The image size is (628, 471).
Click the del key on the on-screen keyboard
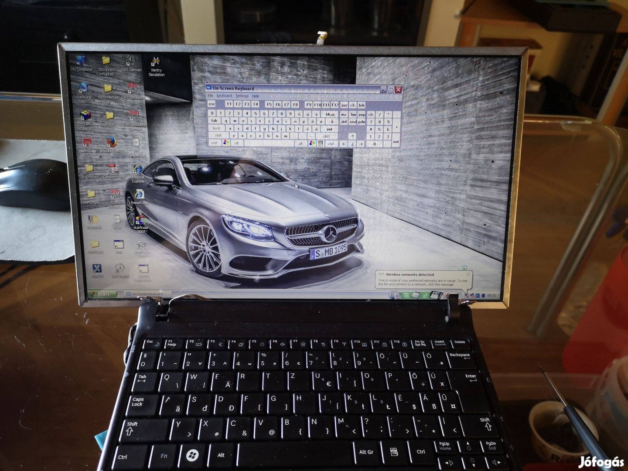(344, 121)
